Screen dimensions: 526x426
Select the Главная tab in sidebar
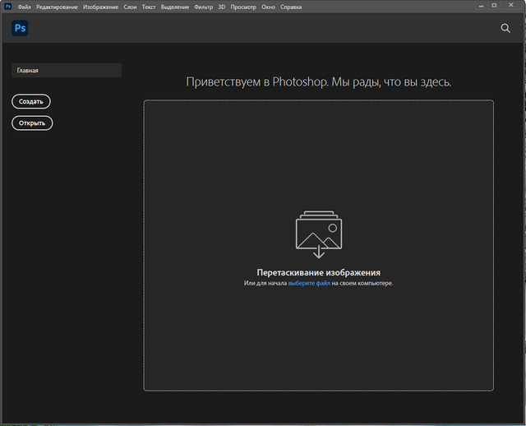pos(67,71)
